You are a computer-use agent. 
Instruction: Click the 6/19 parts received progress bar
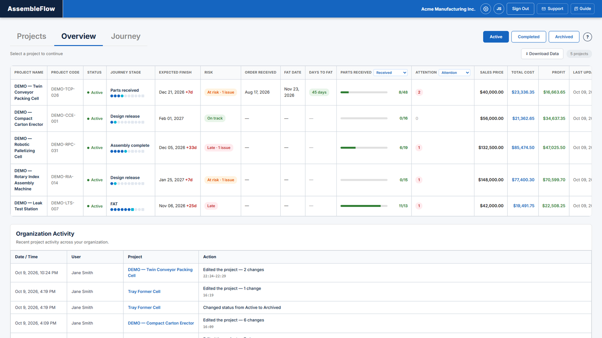364,148
